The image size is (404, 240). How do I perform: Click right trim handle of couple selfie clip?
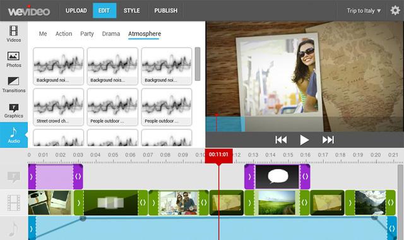[x=203, y=203]
